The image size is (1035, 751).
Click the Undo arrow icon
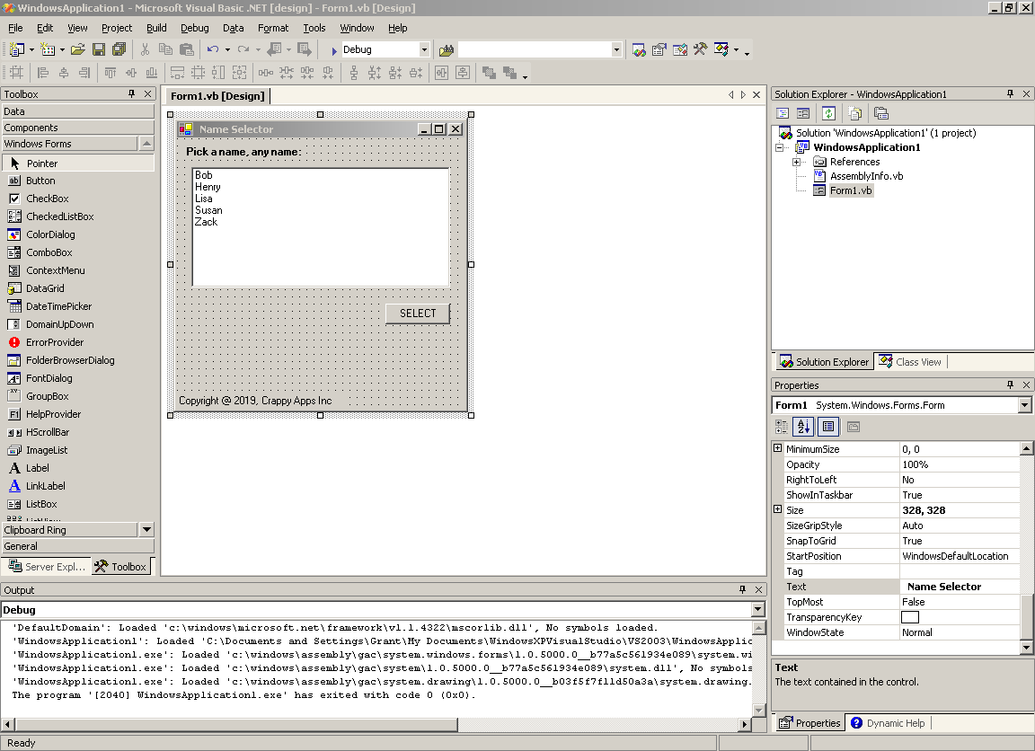(213, 49)
